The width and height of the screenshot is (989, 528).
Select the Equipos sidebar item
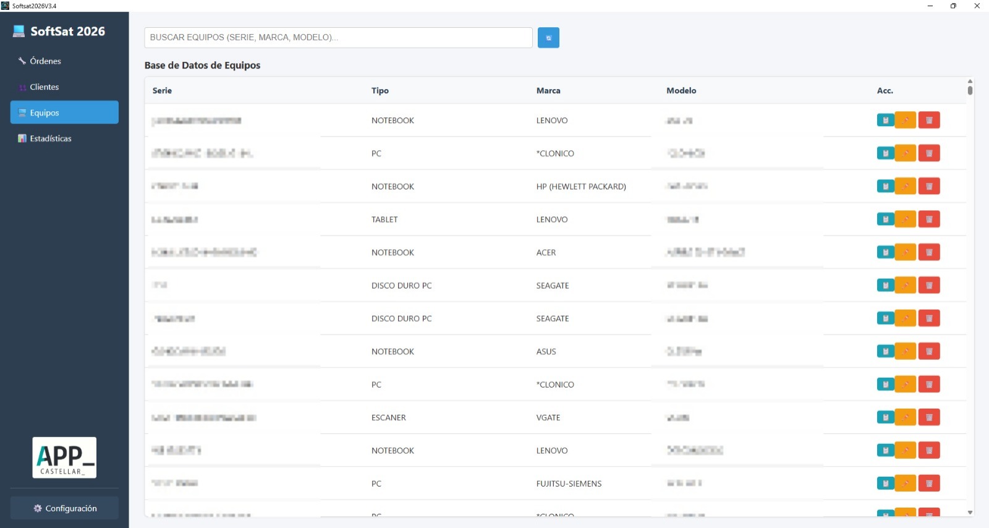point(64,113)
